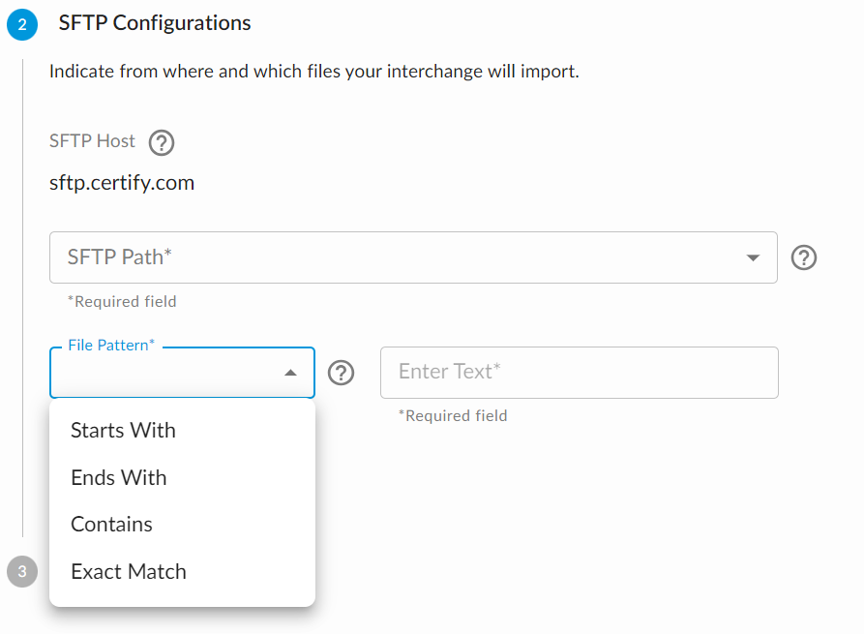This screenshot has width=864, height=634.
Task: Click inside the Enter Text field
Action: click(579, 373)
